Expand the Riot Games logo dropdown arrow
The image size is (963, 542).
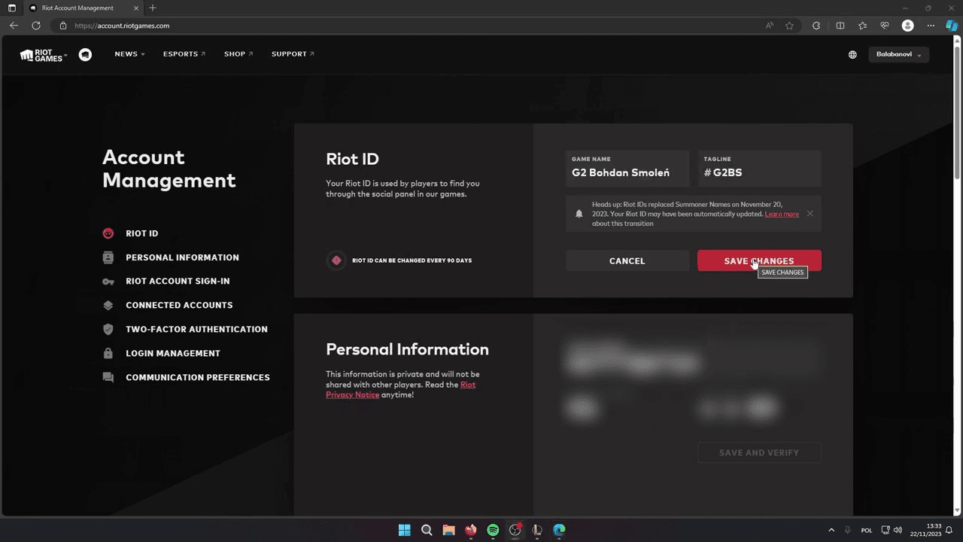coord(66,55)
